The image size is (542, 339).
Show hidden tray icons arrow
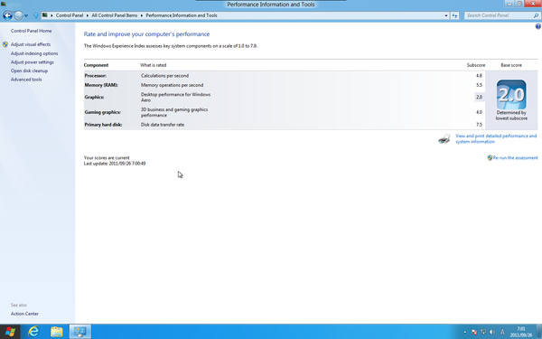click(x=464, y=332)
